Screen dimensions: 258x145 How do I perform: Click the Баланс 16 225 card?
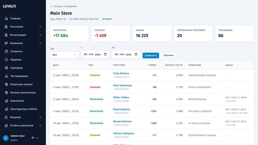click(x=152, y=33)
